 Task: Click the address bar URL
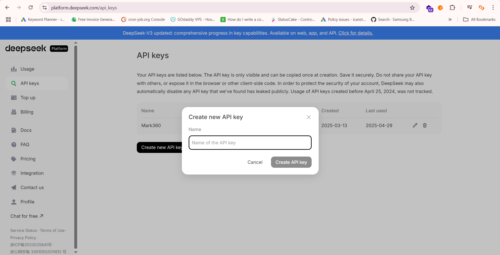84,8
